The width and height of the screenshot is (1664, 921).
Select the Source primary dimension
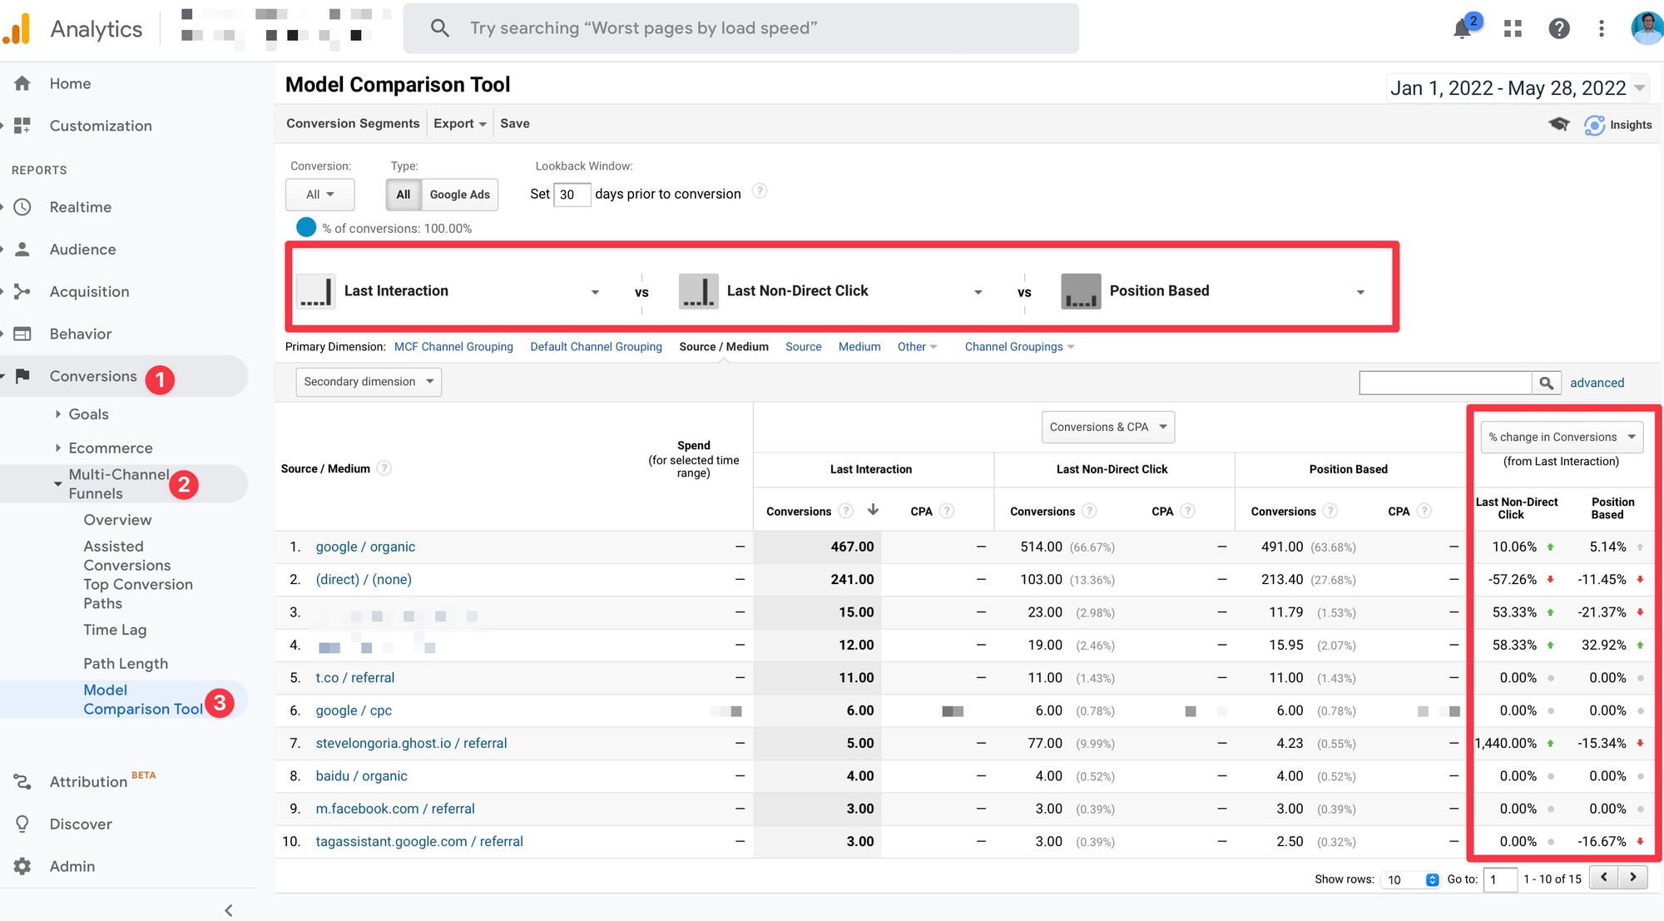(803, 347)
